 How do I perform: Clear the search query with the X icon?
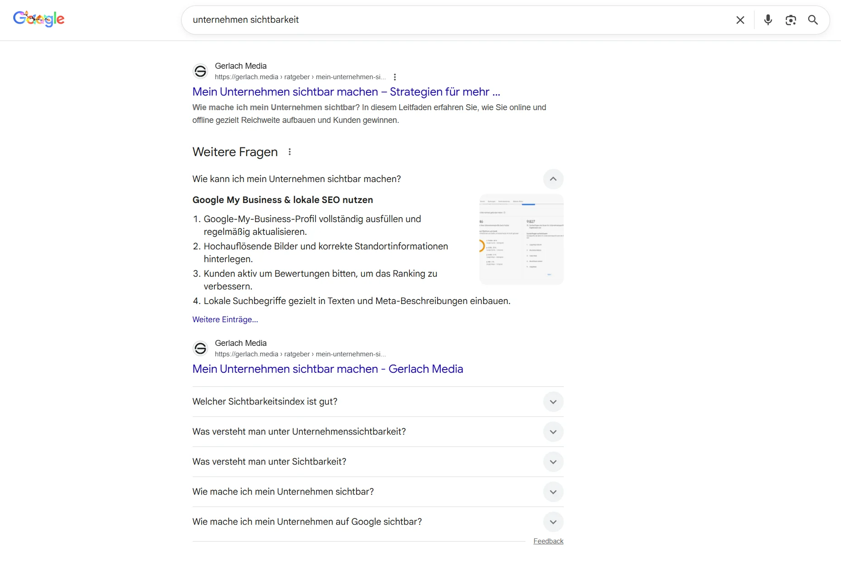coord(740,20)
